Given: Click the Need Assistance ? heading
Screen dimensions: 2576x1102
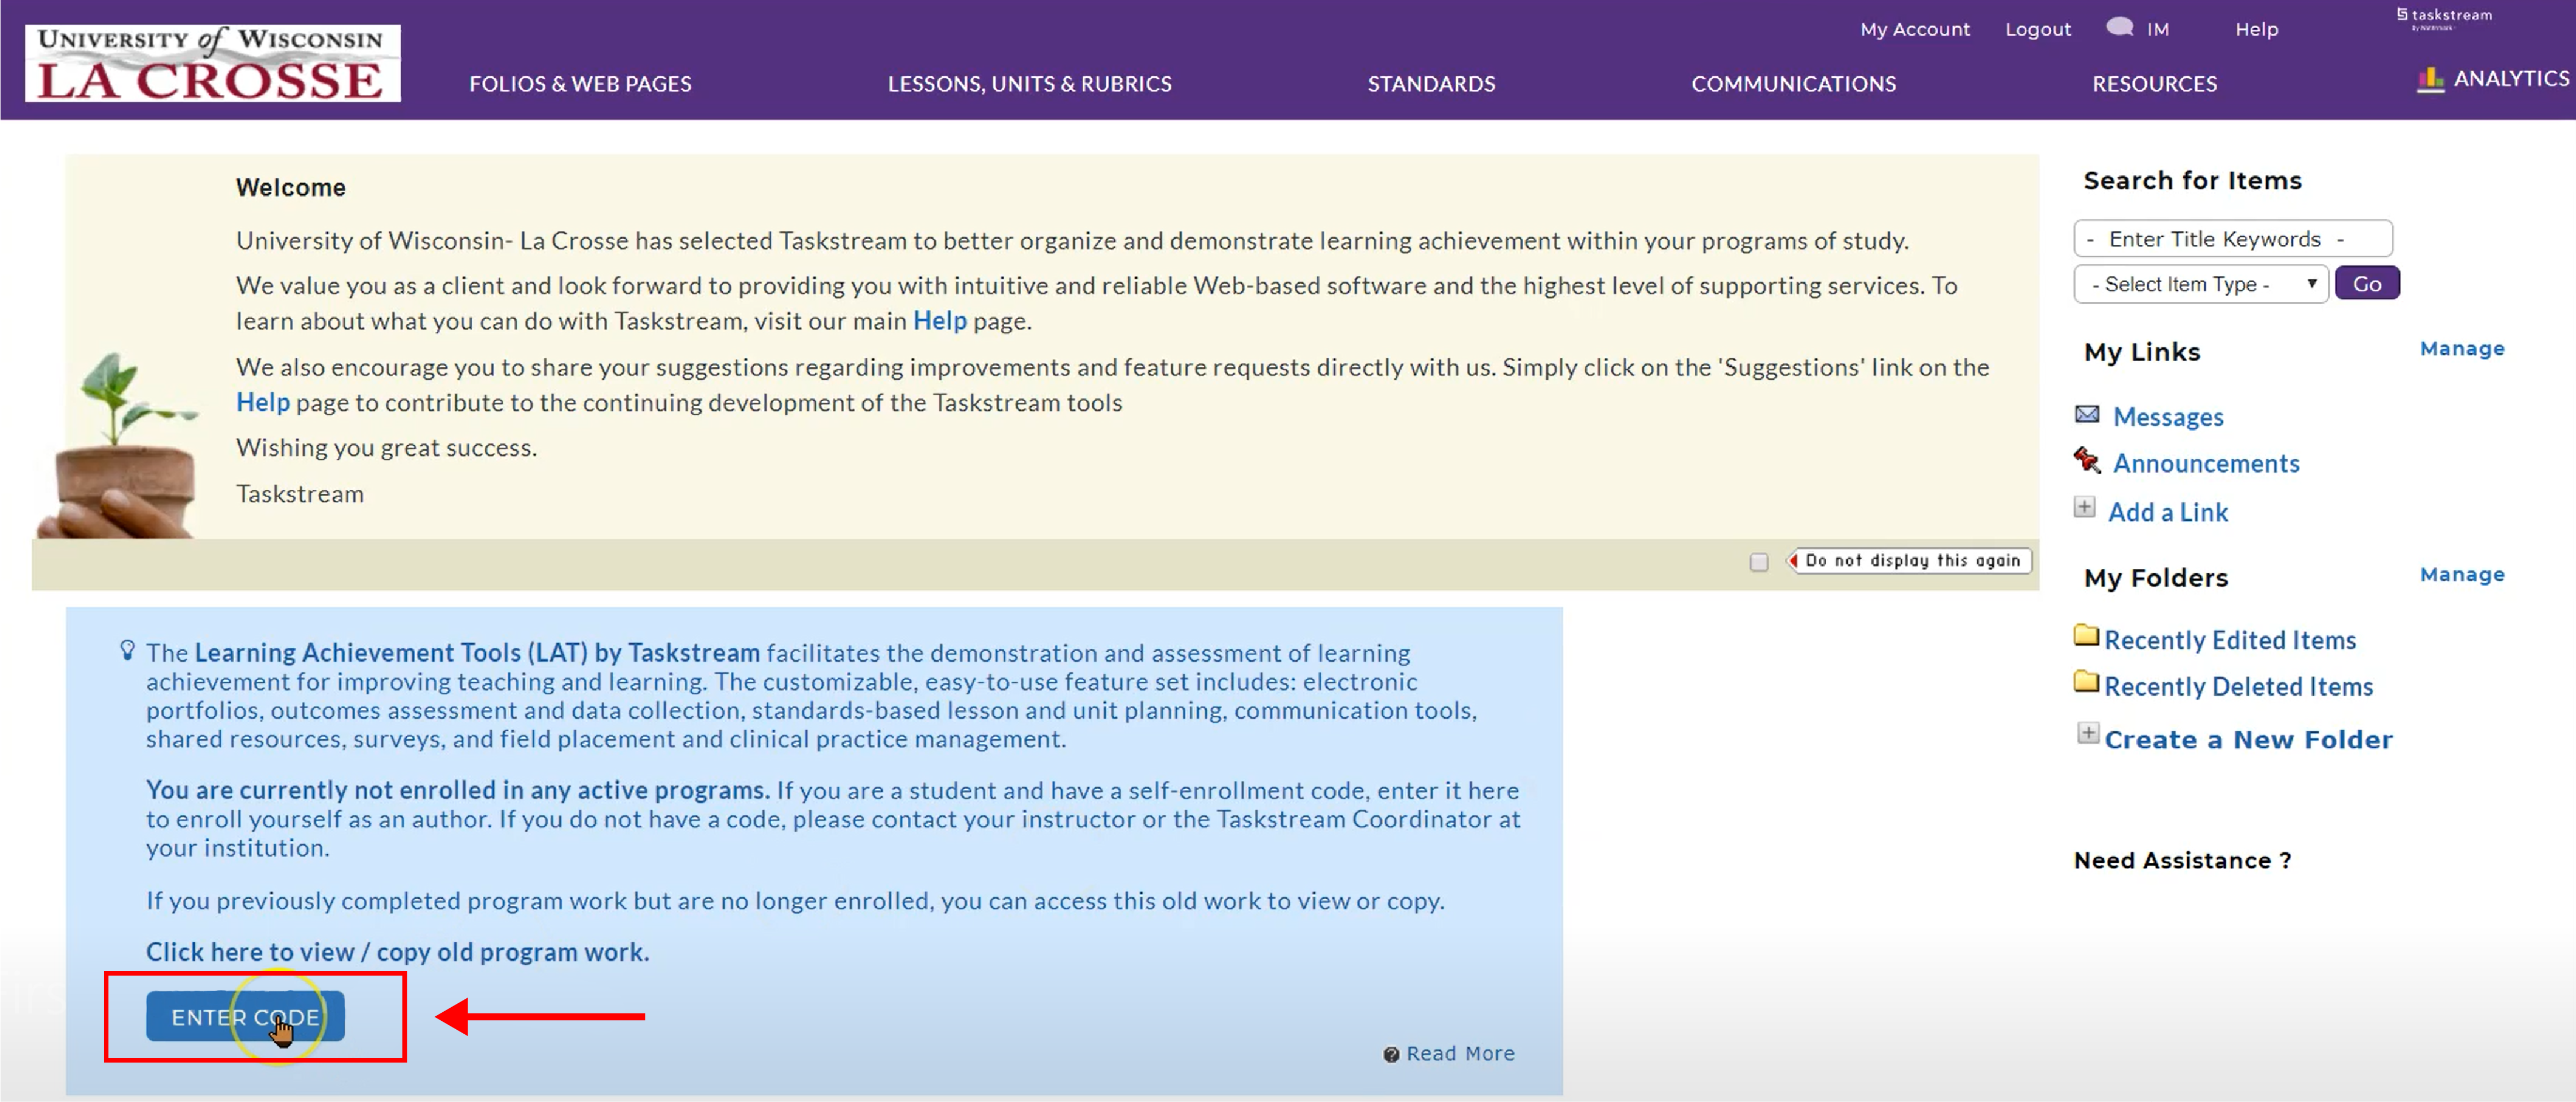Looking at the screenshot, I should [x=2182, y=861].
